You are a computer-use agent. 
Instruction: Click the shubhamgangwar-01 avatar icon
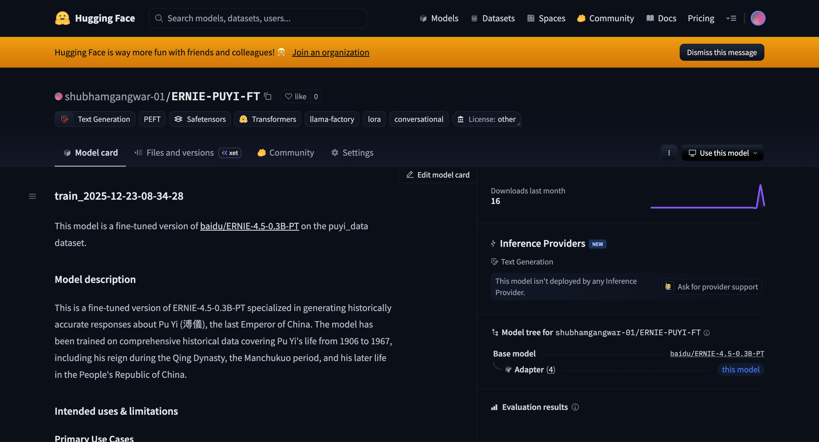point(59,97)
